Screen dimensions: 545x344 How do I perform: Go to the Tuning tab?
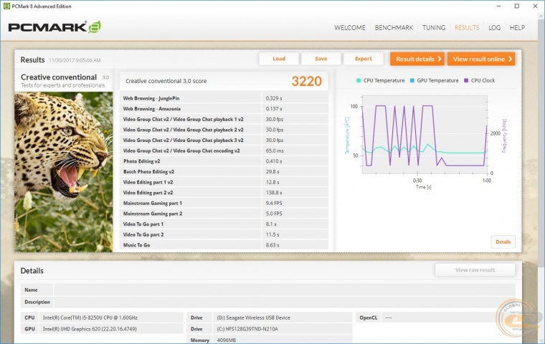434,28
